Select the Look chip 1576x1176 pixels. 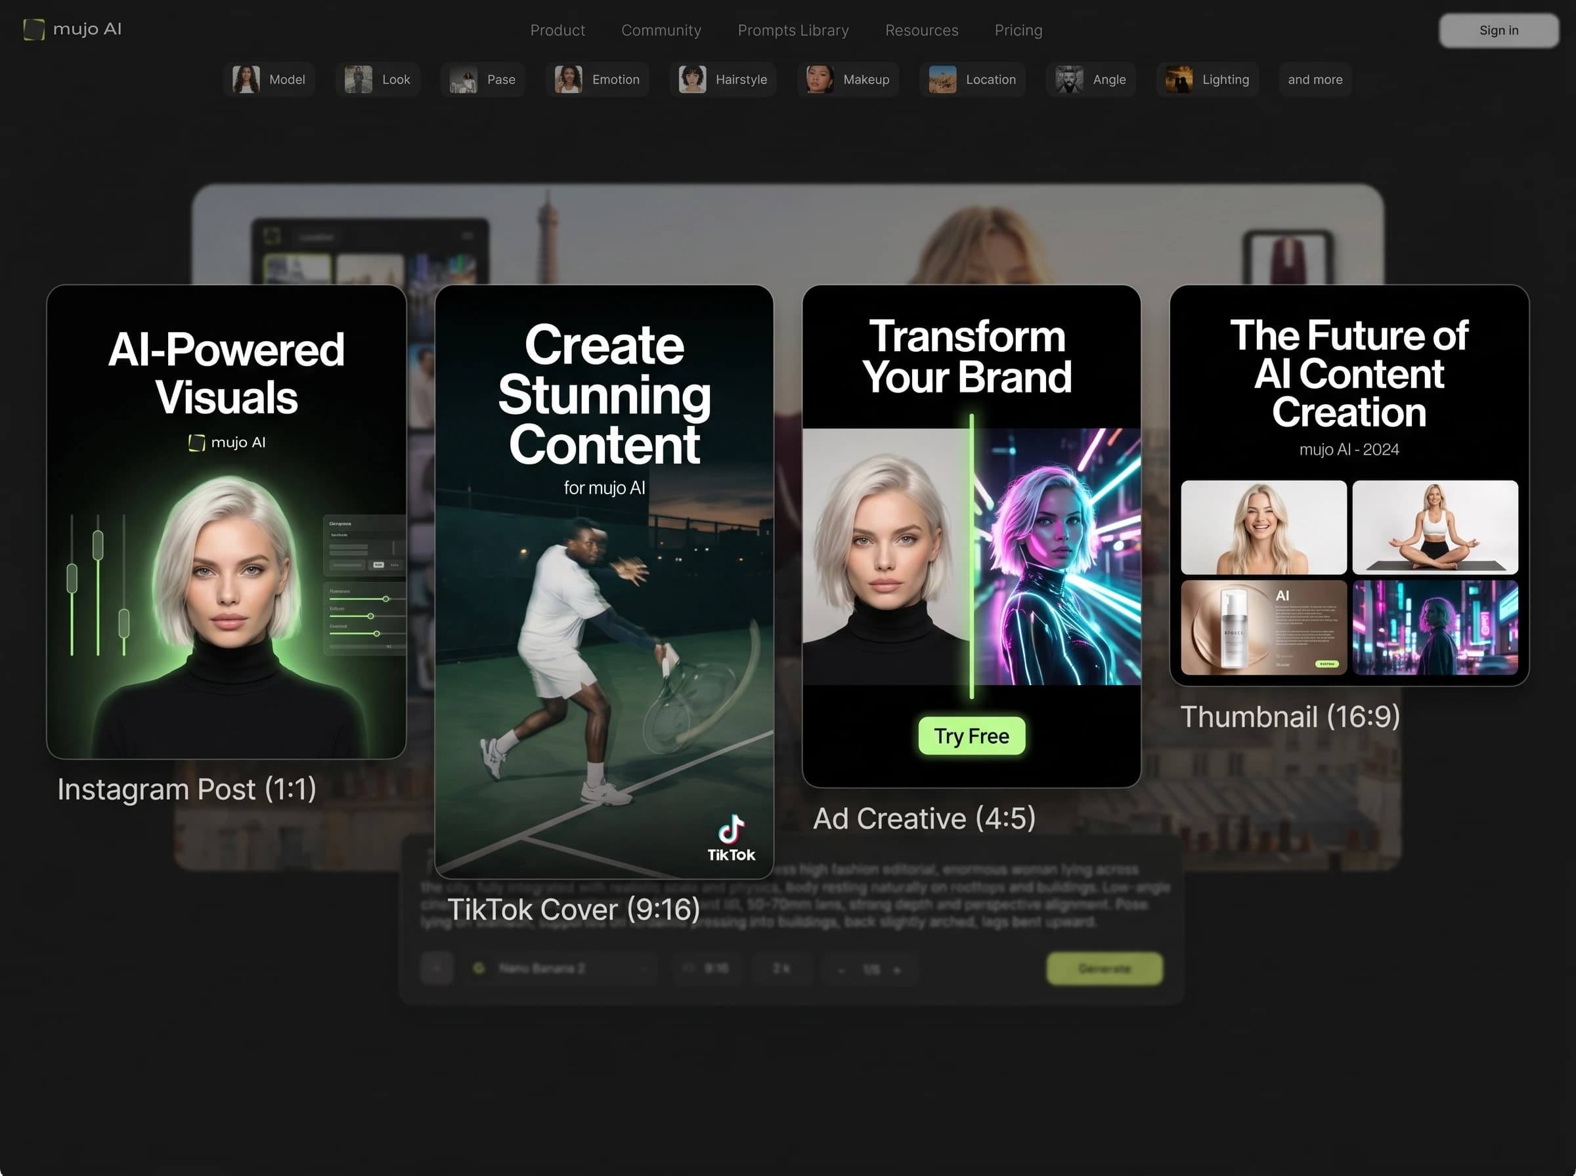[x=378, y=79]
